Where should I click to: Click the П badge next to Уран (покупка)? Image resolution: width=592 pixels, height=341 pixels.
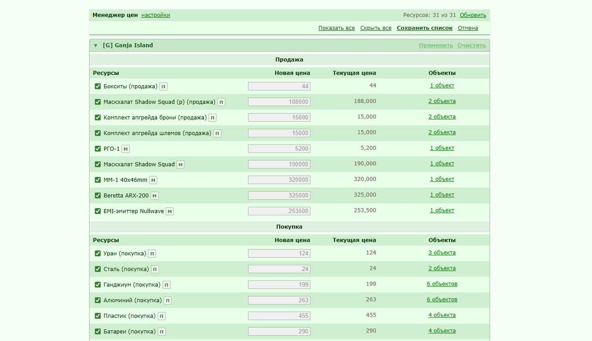click(152, 254)
